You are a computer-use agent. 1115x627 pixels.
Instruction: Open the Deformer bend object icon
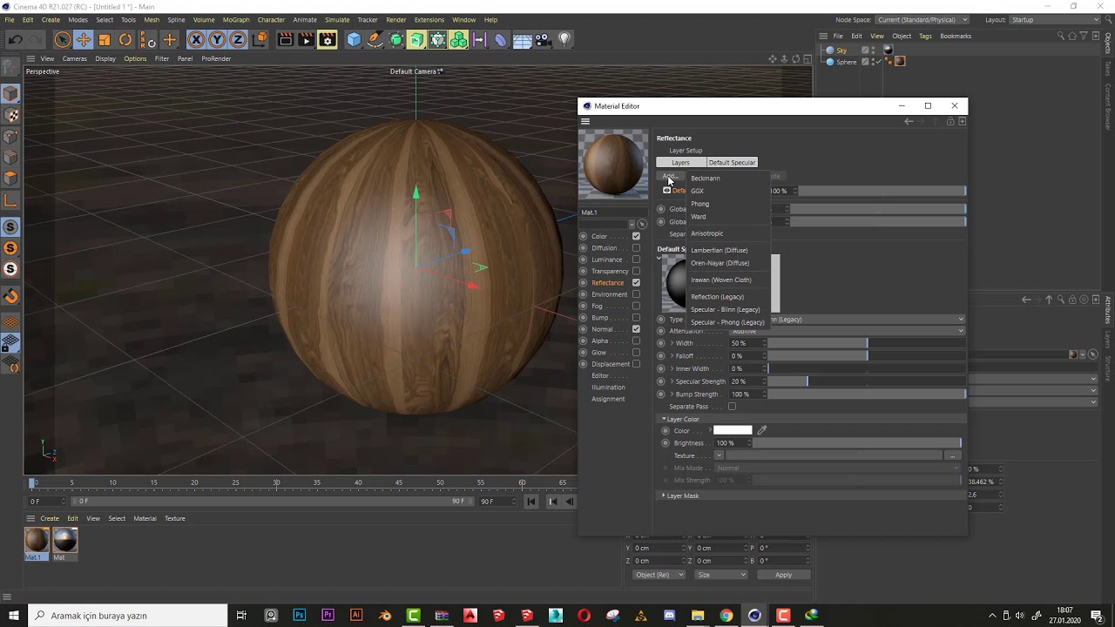pyautogui.click(x=500, y=39)
